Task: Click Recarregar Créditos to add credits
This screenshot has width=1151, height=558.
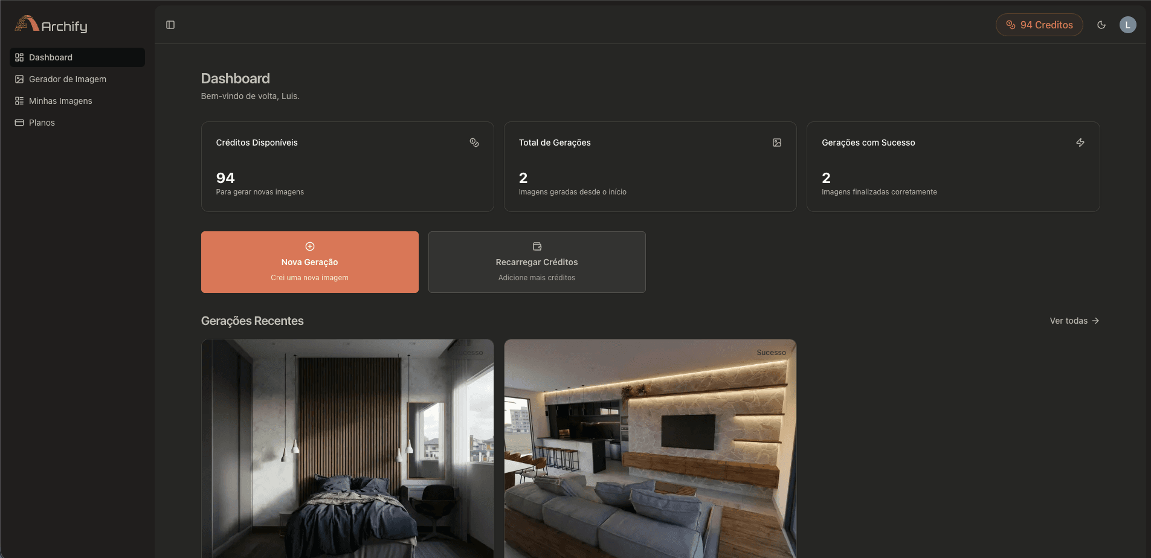Action: (537, 261)
